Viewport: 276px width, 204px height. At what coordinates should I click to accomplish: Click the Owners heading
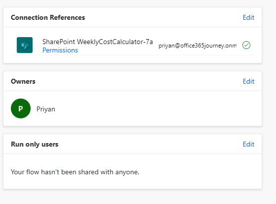click(x=23, y=81)
